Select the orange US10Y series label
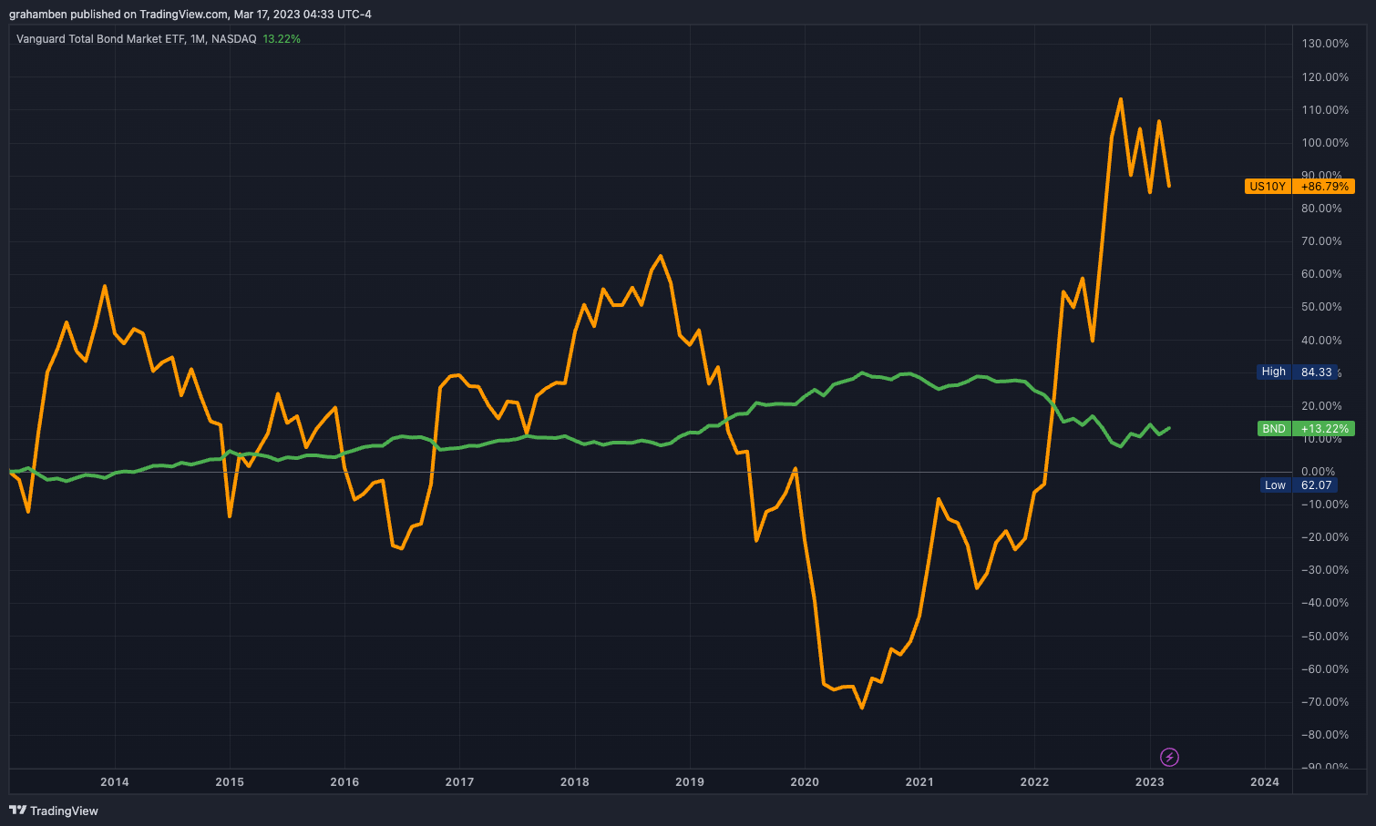Screen dimensions: 1376x826 click(1268, 187)
